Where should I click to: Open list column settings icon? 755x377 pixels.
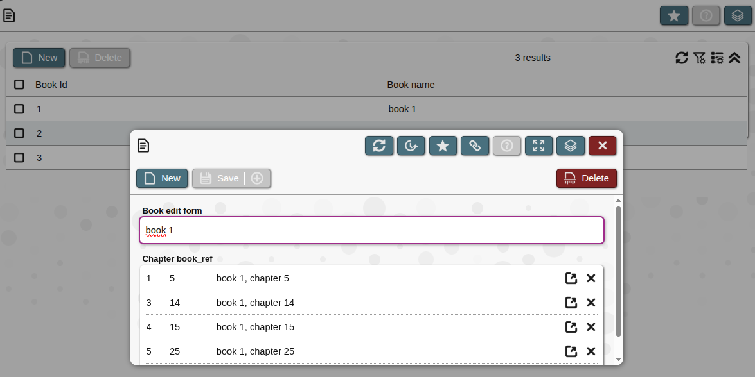[x=717, y=58]
